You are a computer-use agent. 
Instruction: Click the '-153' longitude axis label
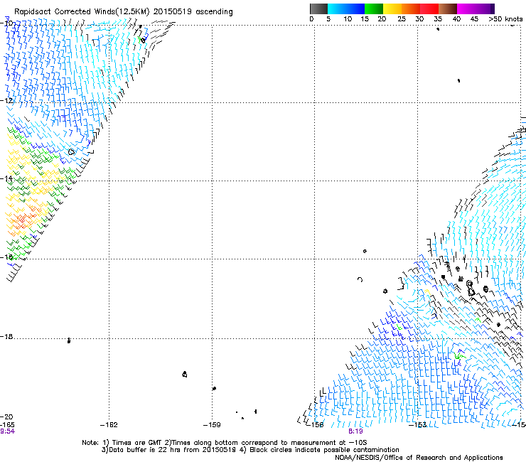(418, 425)
